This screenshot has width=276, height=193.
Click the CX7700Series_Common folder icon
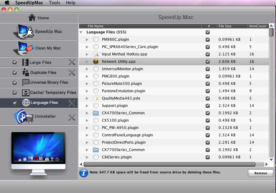point(96,149)
